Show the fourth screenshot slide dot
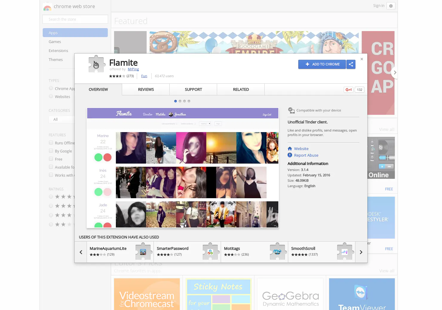 click(189, 101)
